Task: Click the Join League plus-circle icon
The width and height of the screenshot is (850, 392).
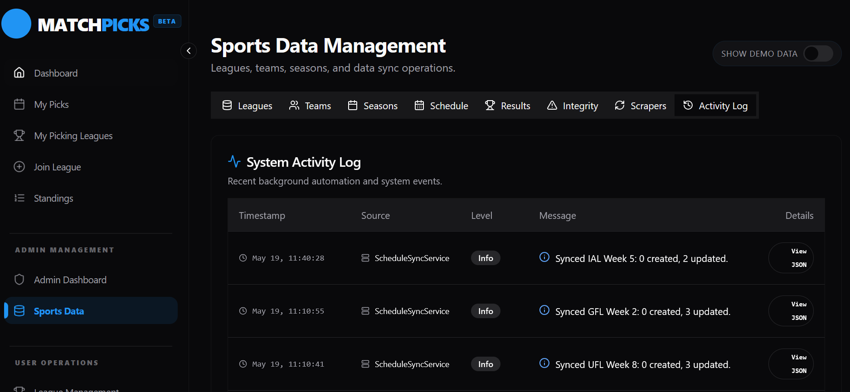Action: [19, 167]
